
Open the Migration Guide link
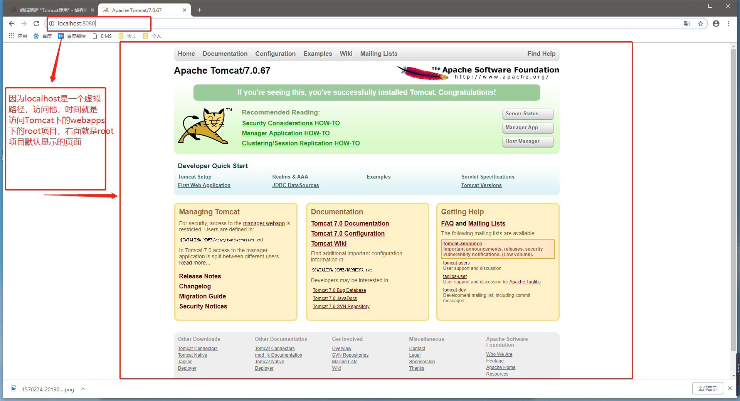(x=203, y=297)
